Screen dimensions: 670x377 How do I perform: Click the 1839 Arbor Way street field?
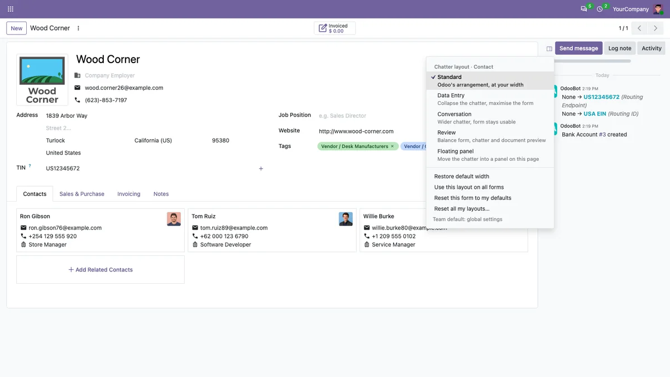coord(154,116)
